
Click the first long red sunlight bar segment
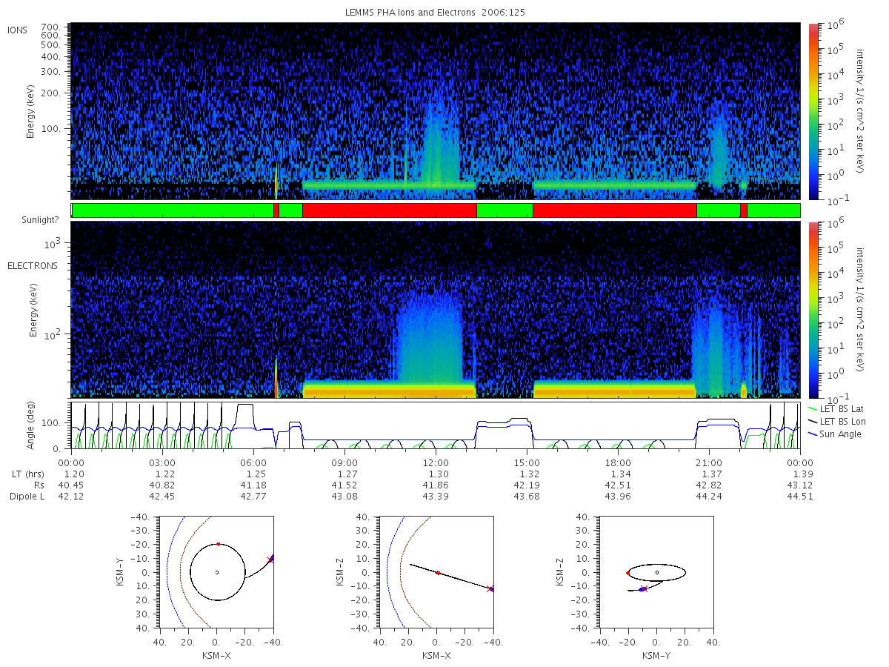pyautogui.click(x=389, y=210)
